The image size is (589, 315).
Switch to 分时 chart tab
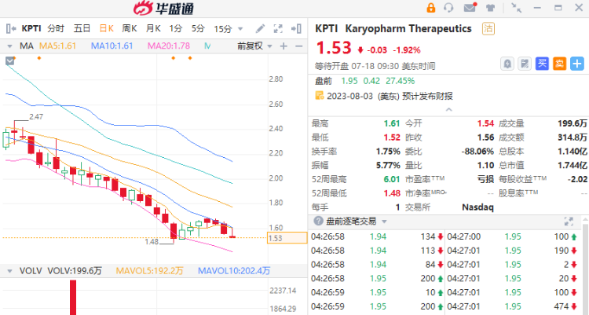[56, 28]
